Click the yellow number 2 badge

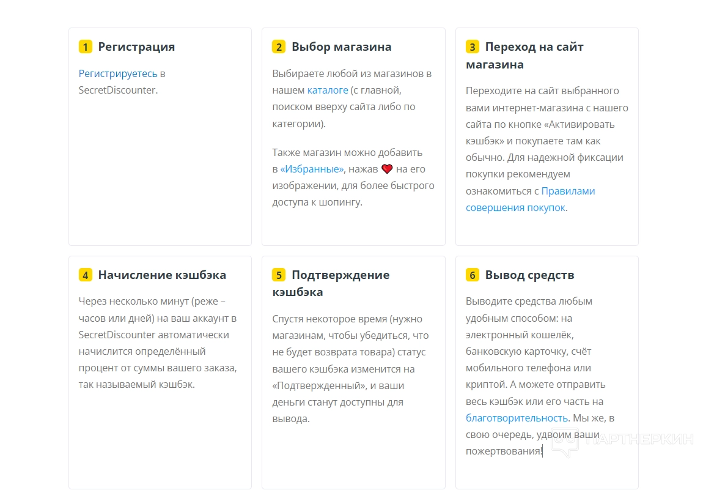point(279,47)
